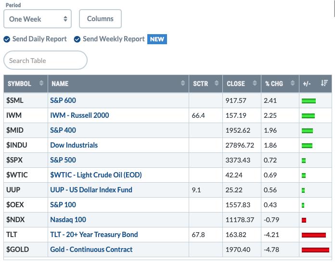Viewport: 335px width, 263px height.
Task: Click the % CHG column header label
Action: (274, 84)
